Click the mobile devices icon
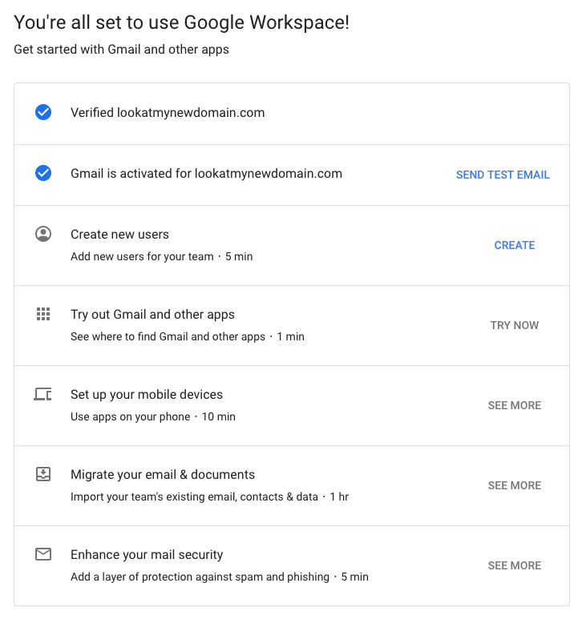This screenshot has width=582, height=619. 43,394
